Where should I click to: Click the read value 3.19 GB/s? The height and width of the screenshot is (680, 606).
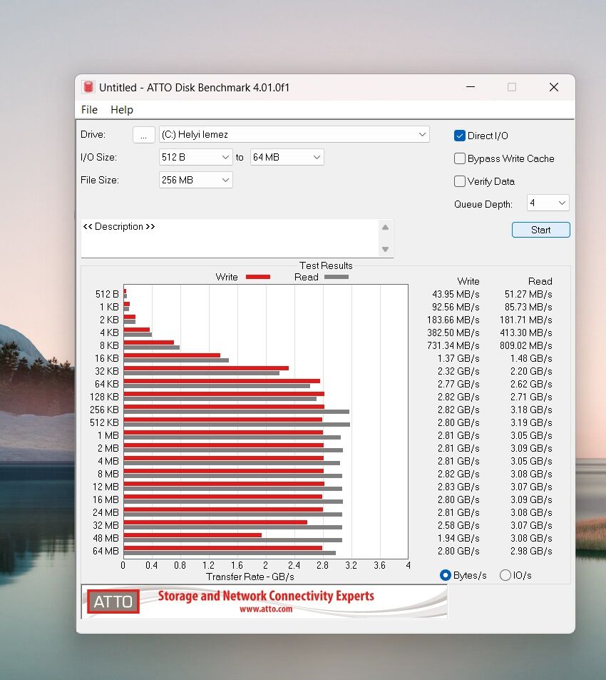[531, 422]
